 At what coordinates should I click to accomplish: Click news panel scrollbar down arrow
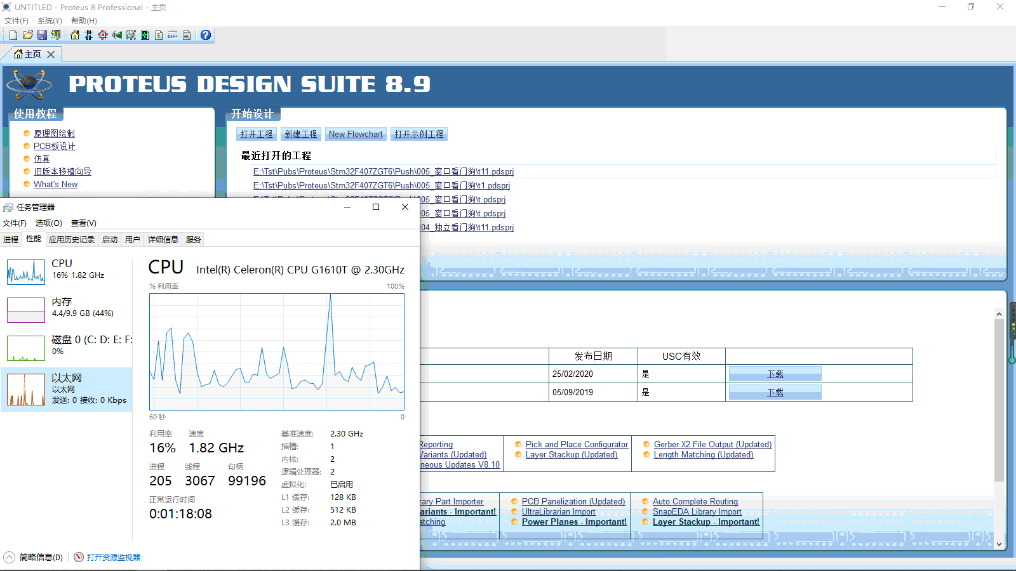[x=999, y=544]
